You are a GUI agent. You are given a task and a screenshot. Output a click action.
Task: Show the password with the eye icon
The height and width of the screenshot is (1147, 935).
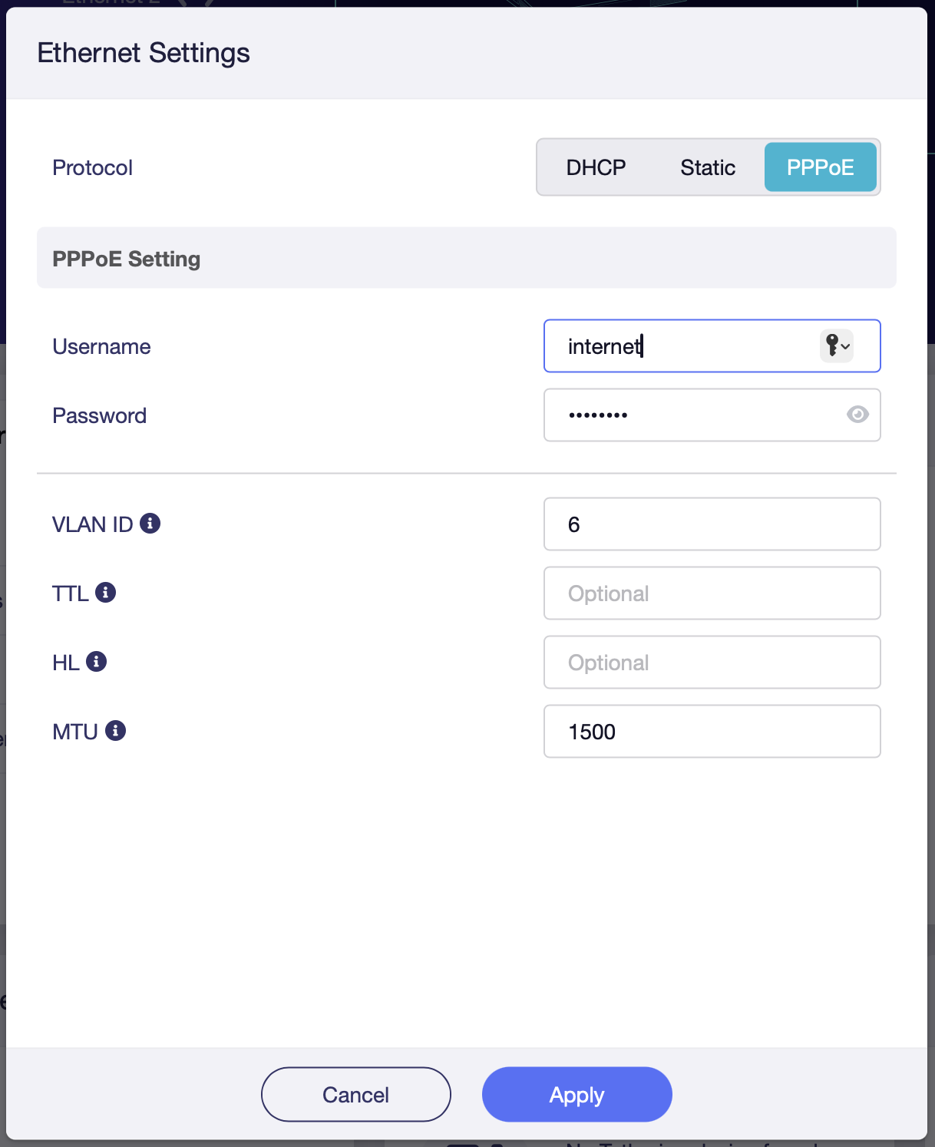[x=857, y=415]
